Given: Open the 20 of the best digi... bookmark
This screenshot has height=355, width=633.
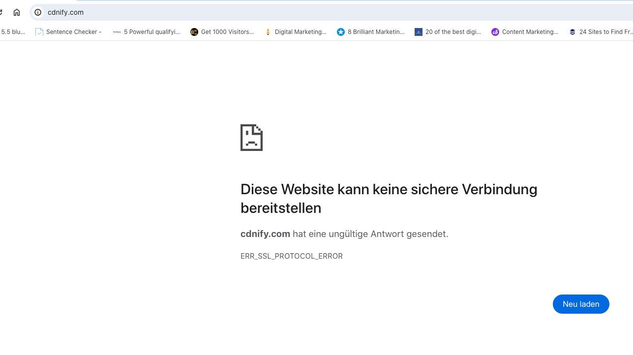Looking at the screenshot, I should (448, 32).
